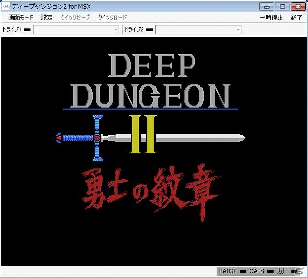This screenshot has height=278, width=308.
Task: Click the EGG app icon in title bar
Action: tap(6, 6)
